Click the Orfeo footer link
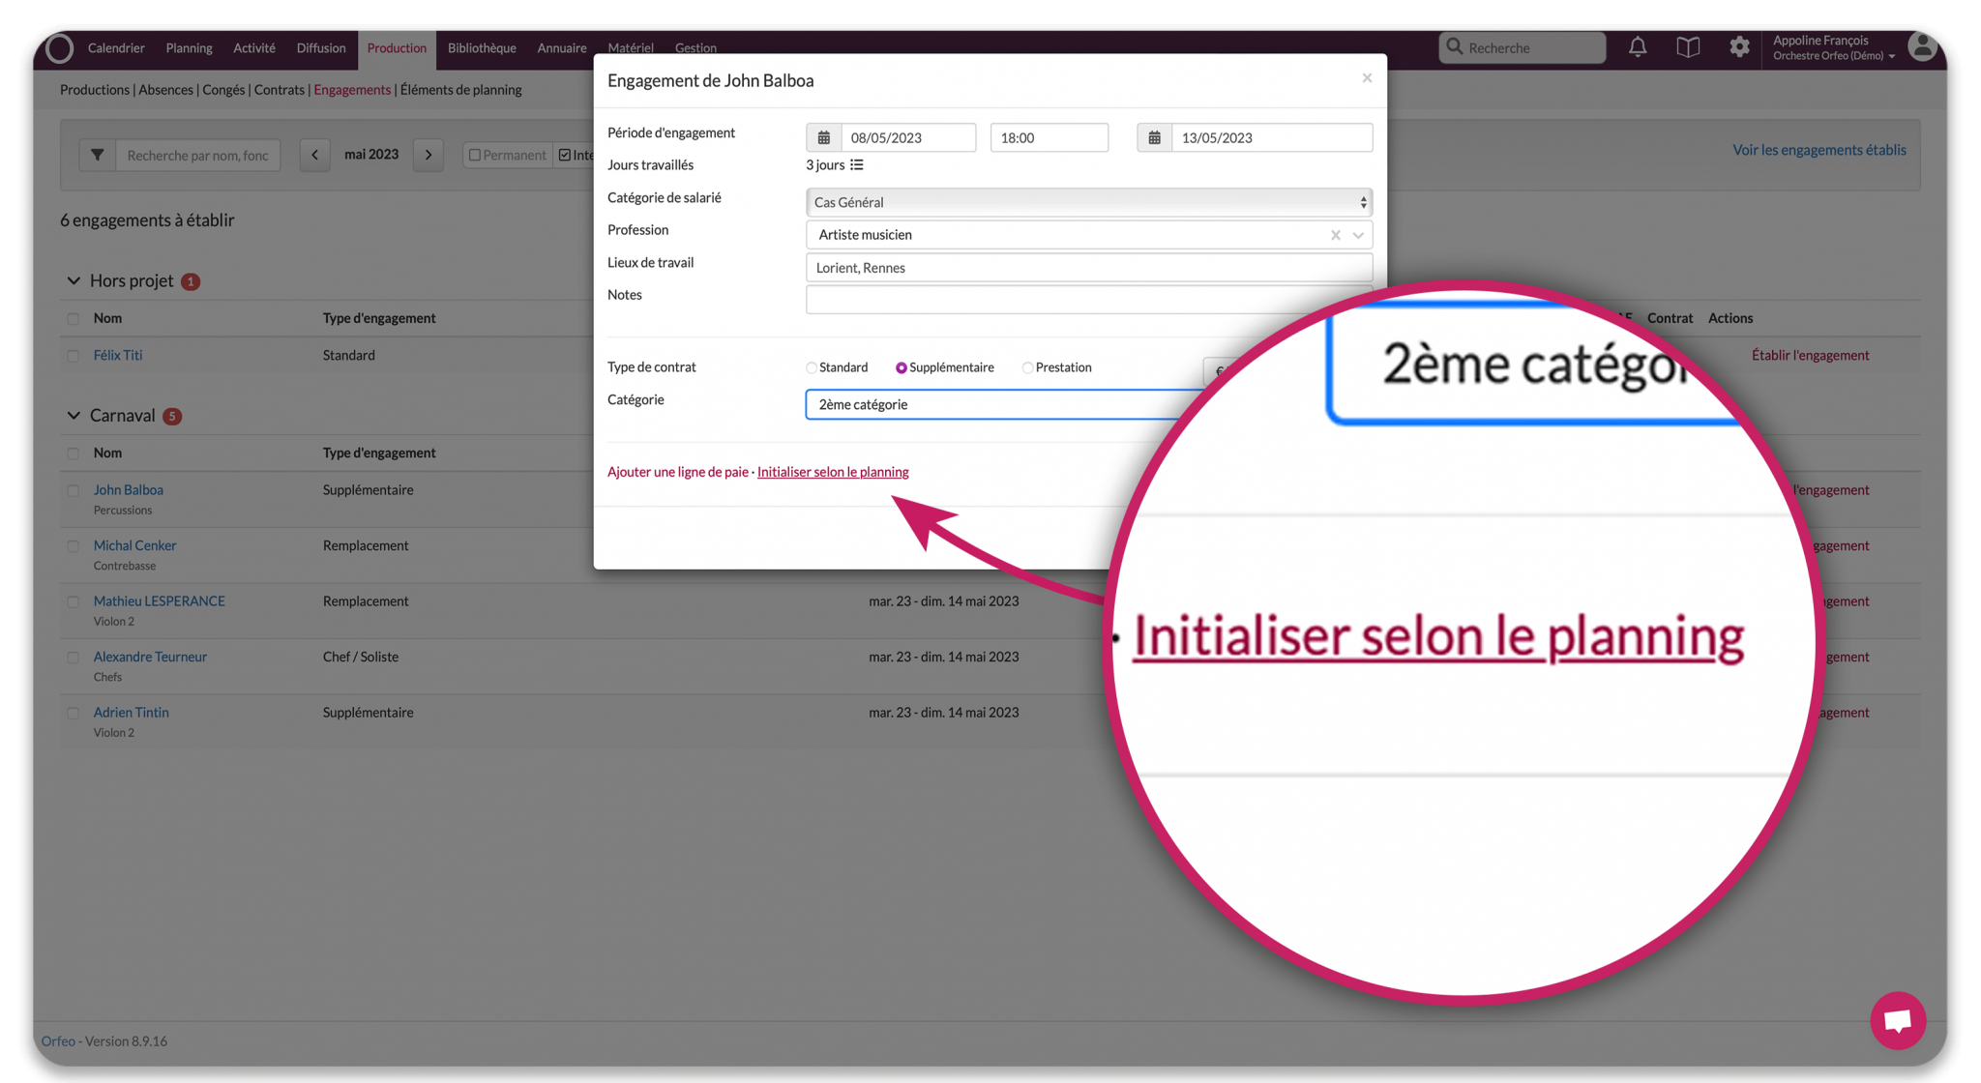This screenshot has width=1981, height=1083. 58,1041
